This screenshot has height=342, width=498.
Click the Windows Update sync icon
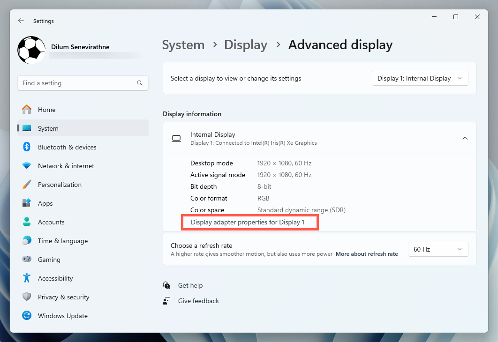[x=27, y=316]
